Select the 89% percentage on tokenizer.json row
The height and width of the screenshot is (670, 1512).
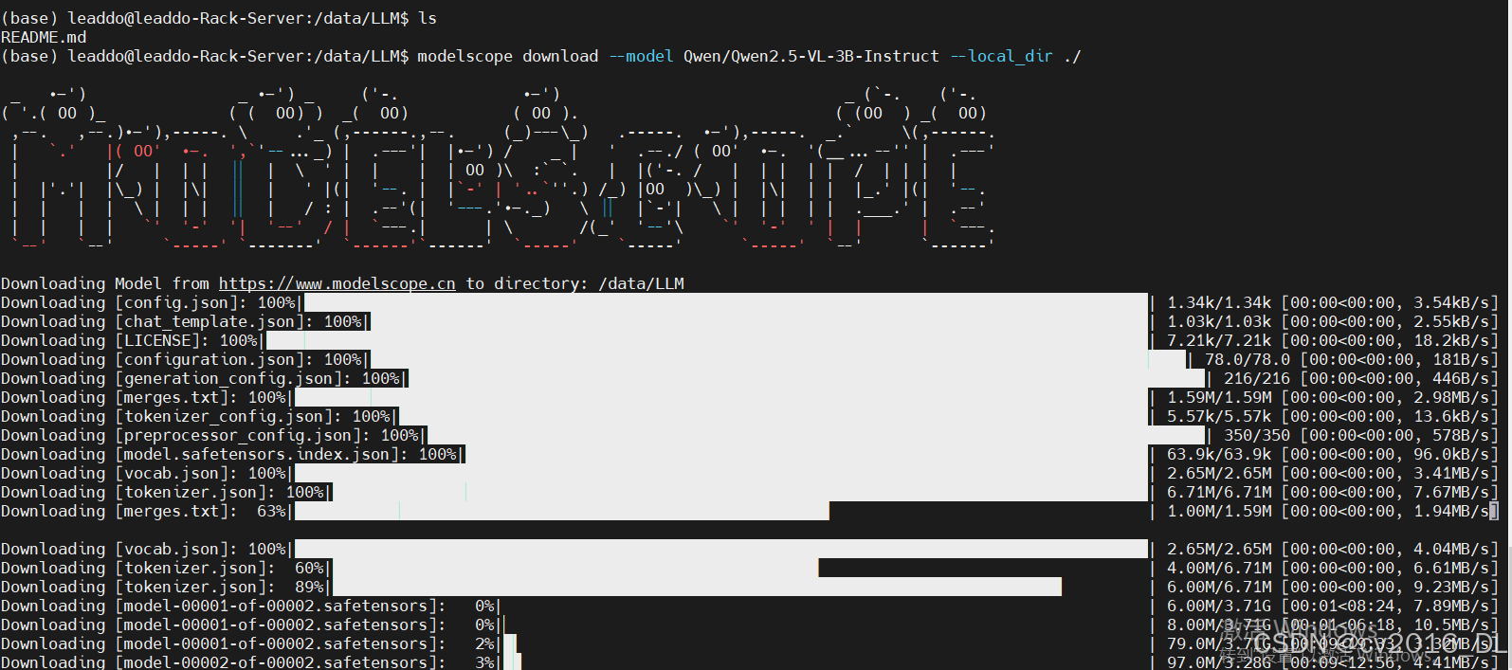(309, 587)
